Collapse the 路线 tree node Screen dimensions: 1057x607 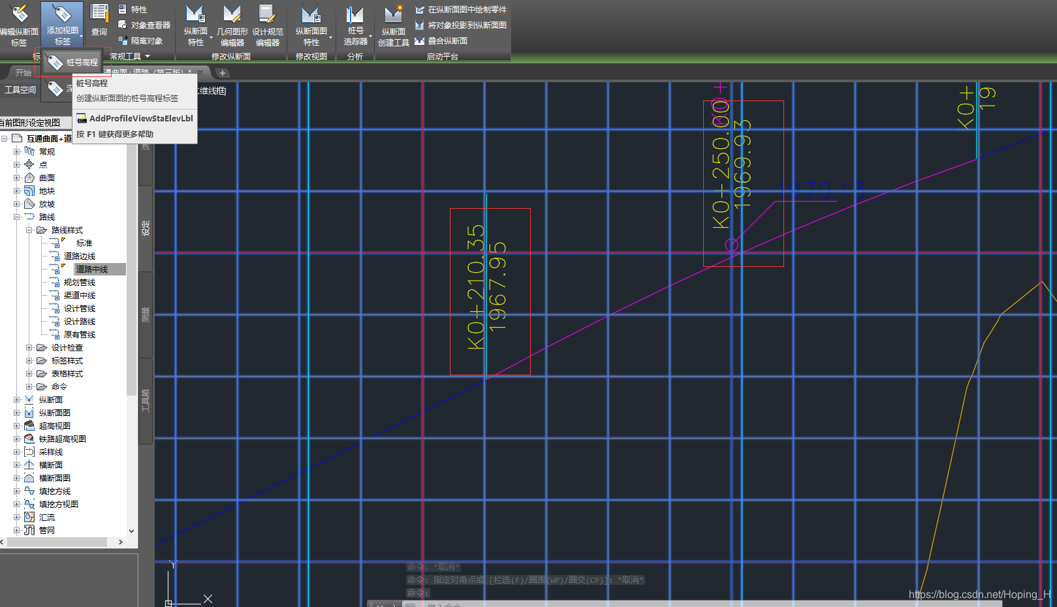(17, 217)
